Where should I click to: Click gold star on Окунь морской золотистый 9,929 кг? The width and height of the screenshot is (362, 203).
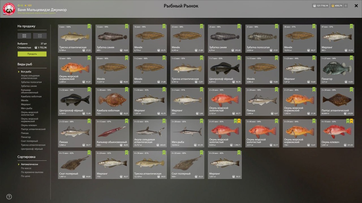tap(239, 121)
